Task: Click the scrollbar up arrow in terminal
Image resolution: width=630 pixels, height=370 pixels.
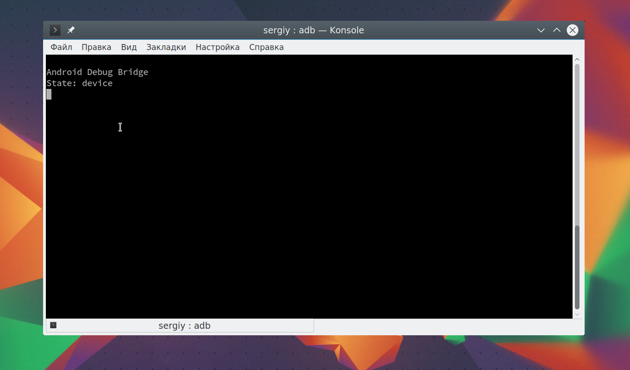Action: coord(577,59)
